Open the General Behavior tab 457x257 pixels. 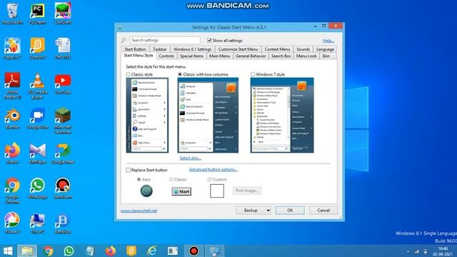pos(251,56)
